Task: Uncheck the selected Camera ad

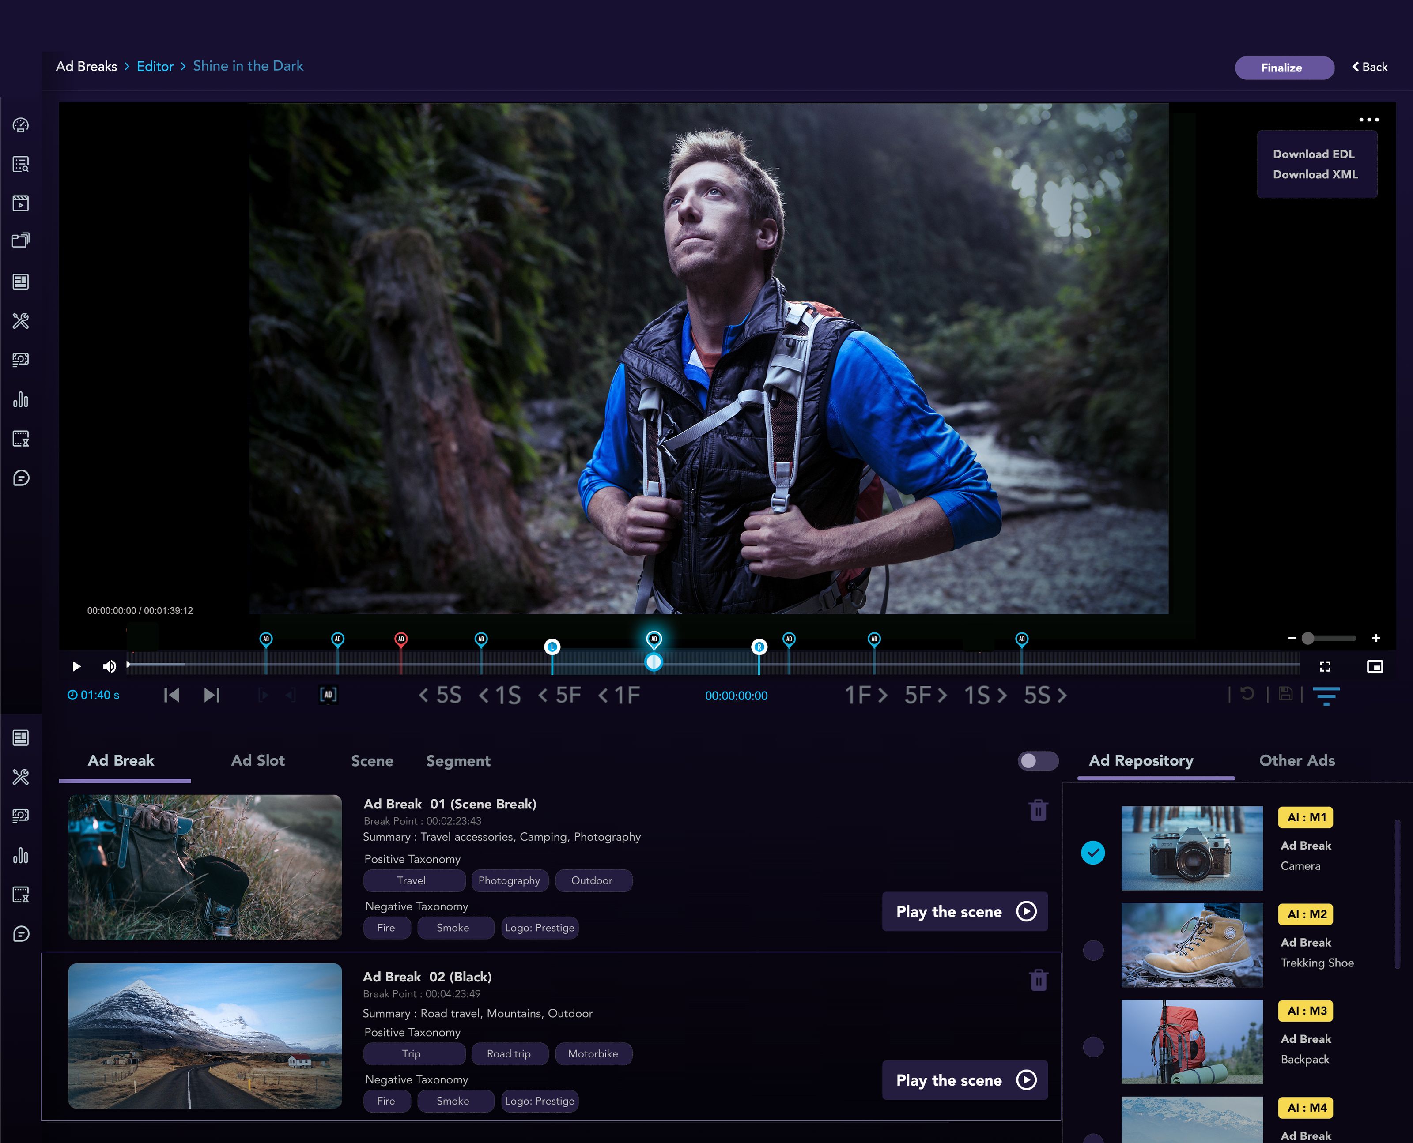Action: pyautogui.click(x=1093, y=853)
